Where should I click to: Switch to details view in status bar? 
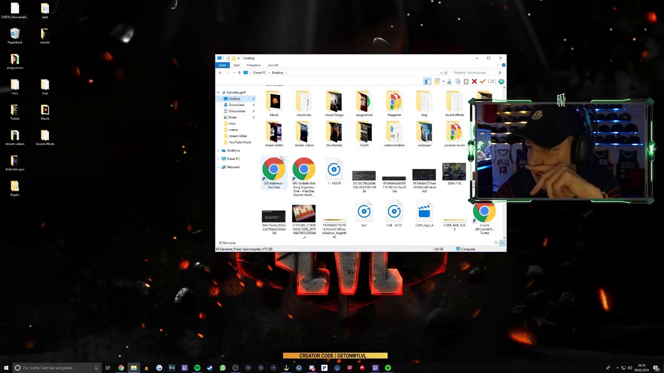496,243
